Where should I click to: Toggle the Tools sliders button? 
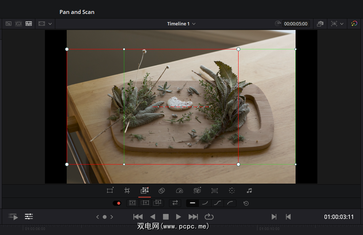(x=29, y=216)
